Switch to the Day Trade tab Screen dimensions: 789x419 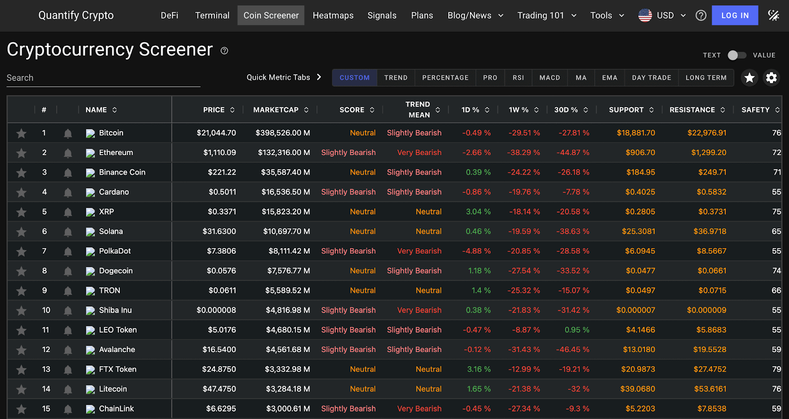pos(651,78)
